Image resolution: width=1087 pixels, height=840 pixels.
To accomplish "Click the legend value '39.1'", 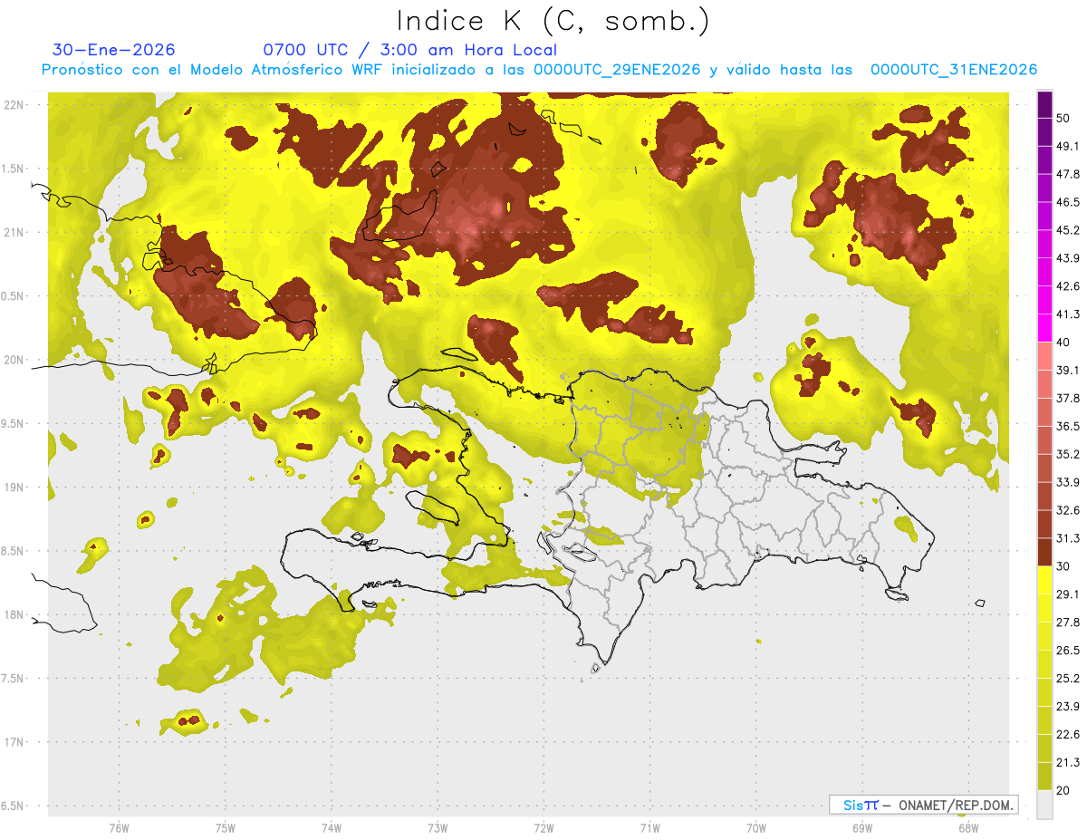I will coord(1068,371).
